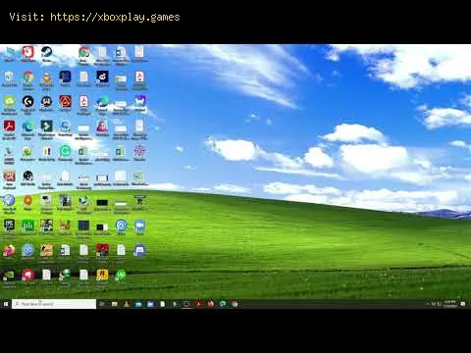
Task: Select the blue Zoom camera icon
Action: [139, 227]
